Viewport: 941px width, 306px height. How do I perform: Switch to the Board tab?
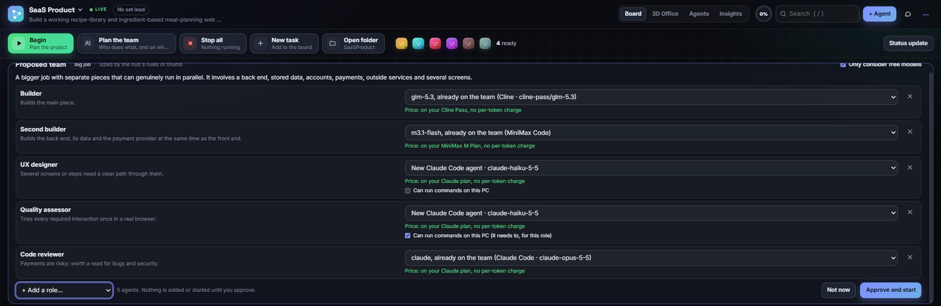(x=633, y=14)
